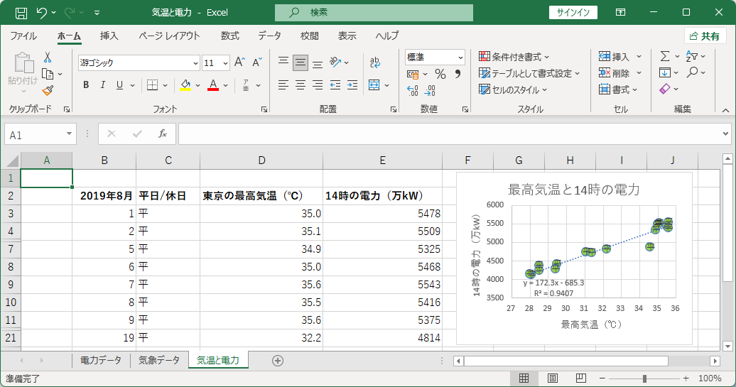
Task: Decrease decimal places shown
Action: coord(430,90)
